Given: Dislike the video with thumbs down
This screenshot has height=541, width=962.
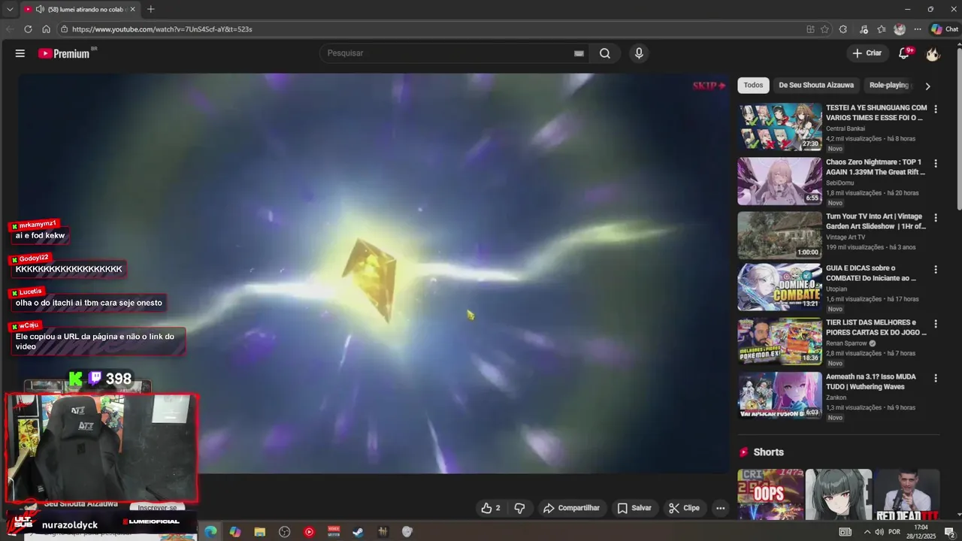Looking at the screenshot, I should (x=519, y=508).
